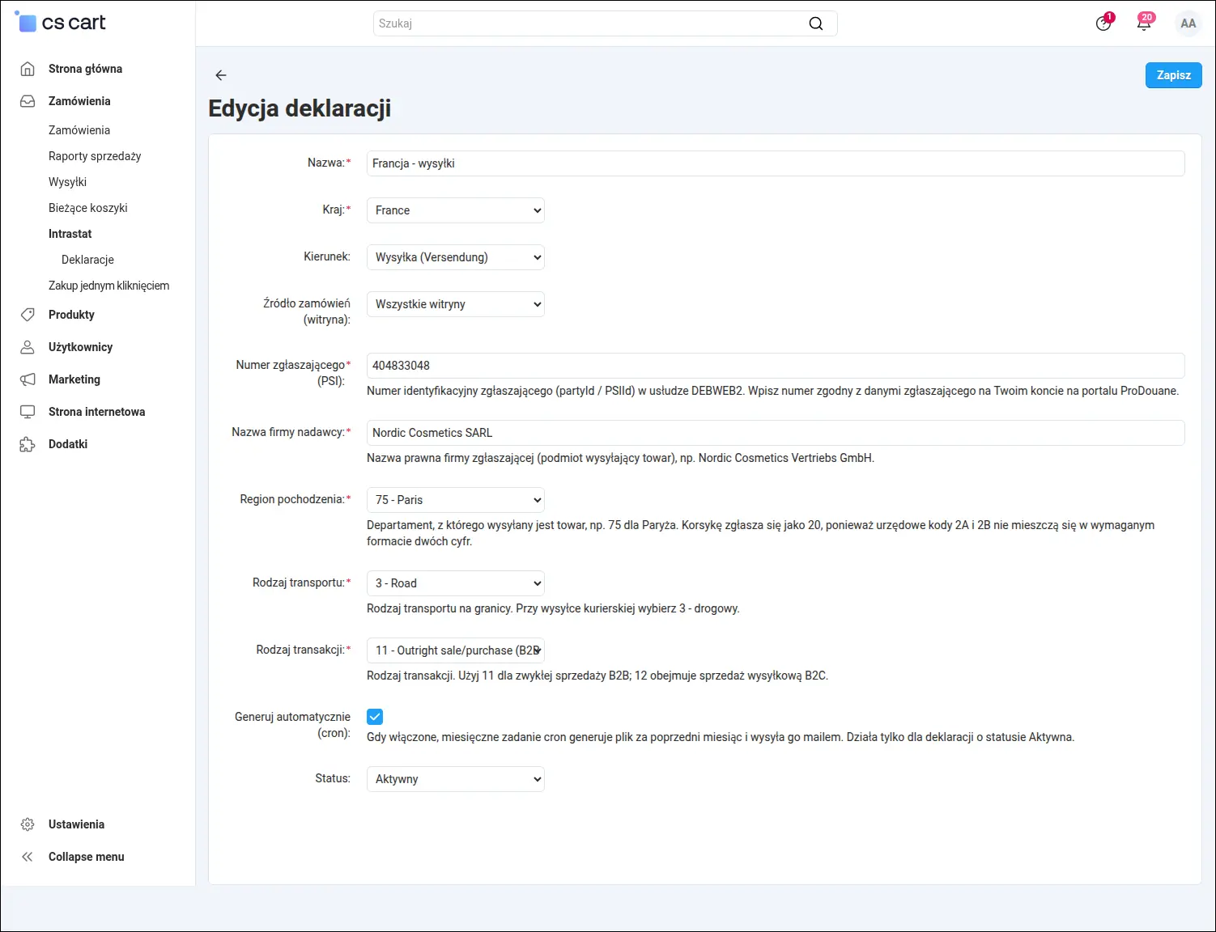
Task: Open the Status dropdown showing Aktywny
Action: (x=456, y=779)
